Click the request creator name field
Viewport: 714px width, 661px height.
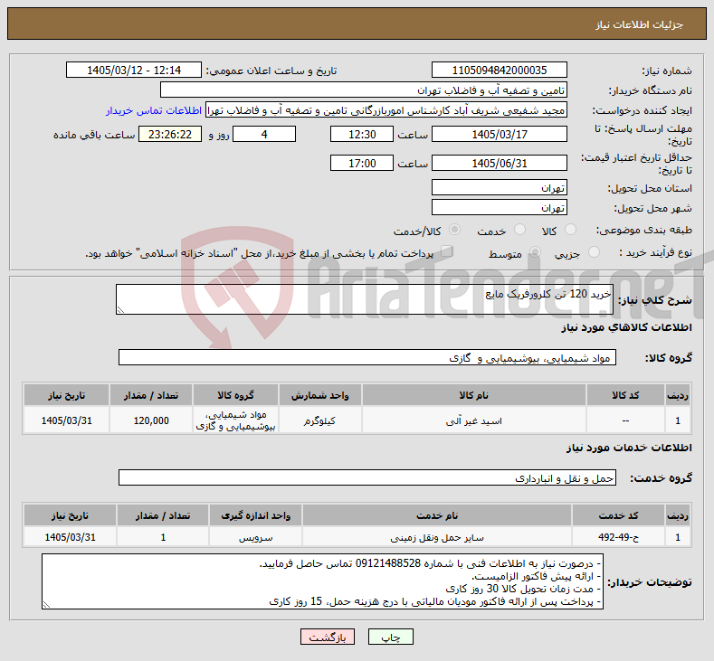386,110
